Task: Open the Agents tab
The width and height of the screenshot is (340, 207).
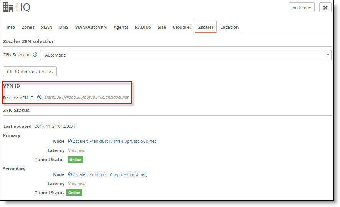Action: [121, 27]
